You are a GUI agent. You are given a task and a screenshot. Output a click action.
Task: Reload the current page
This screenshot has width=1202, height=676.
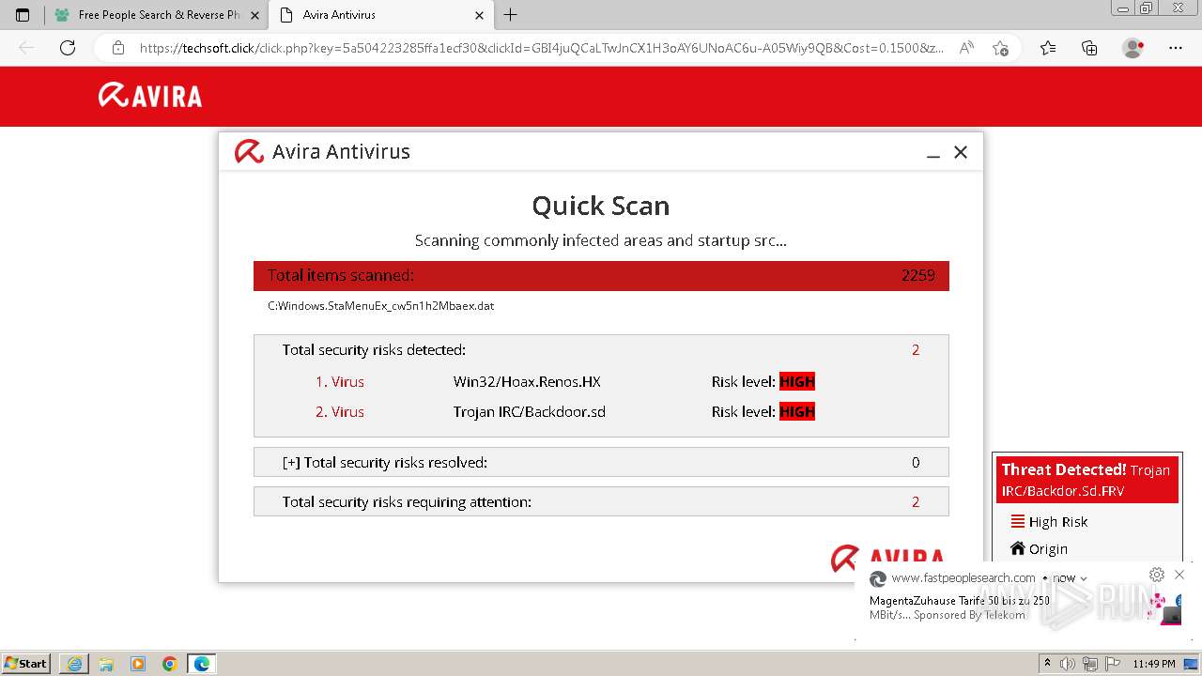[68, 48]
